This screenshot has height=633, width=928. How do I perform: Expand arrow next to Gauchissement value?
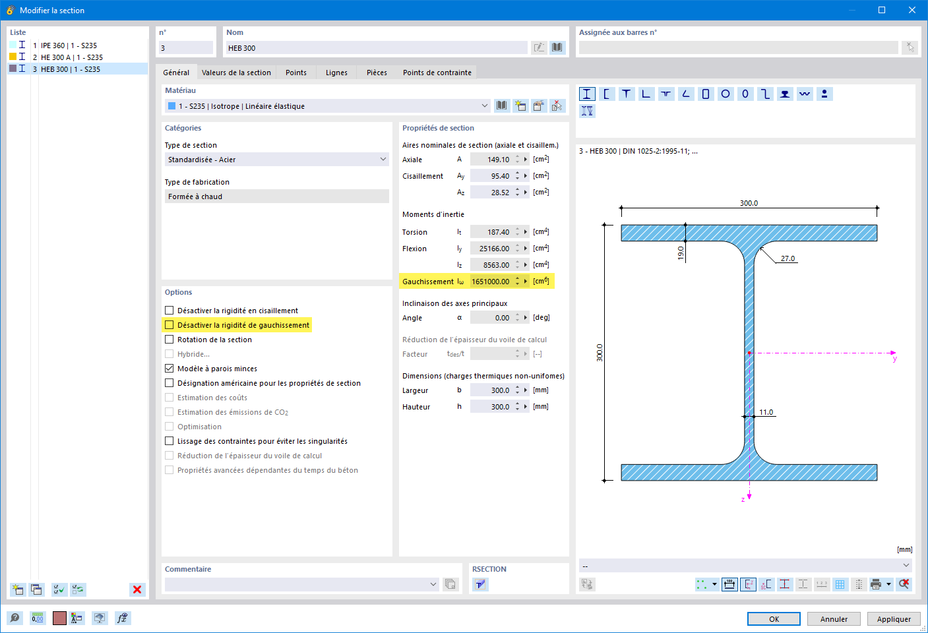526,281
